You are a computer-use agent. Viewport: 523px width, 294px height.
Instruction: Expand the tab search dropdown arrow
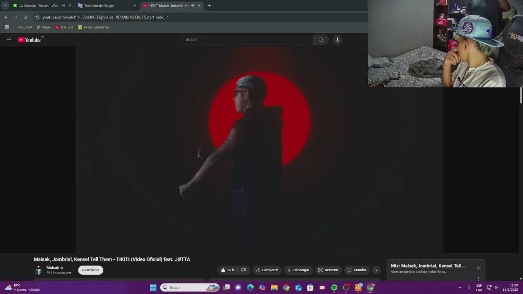coord(5,6)
